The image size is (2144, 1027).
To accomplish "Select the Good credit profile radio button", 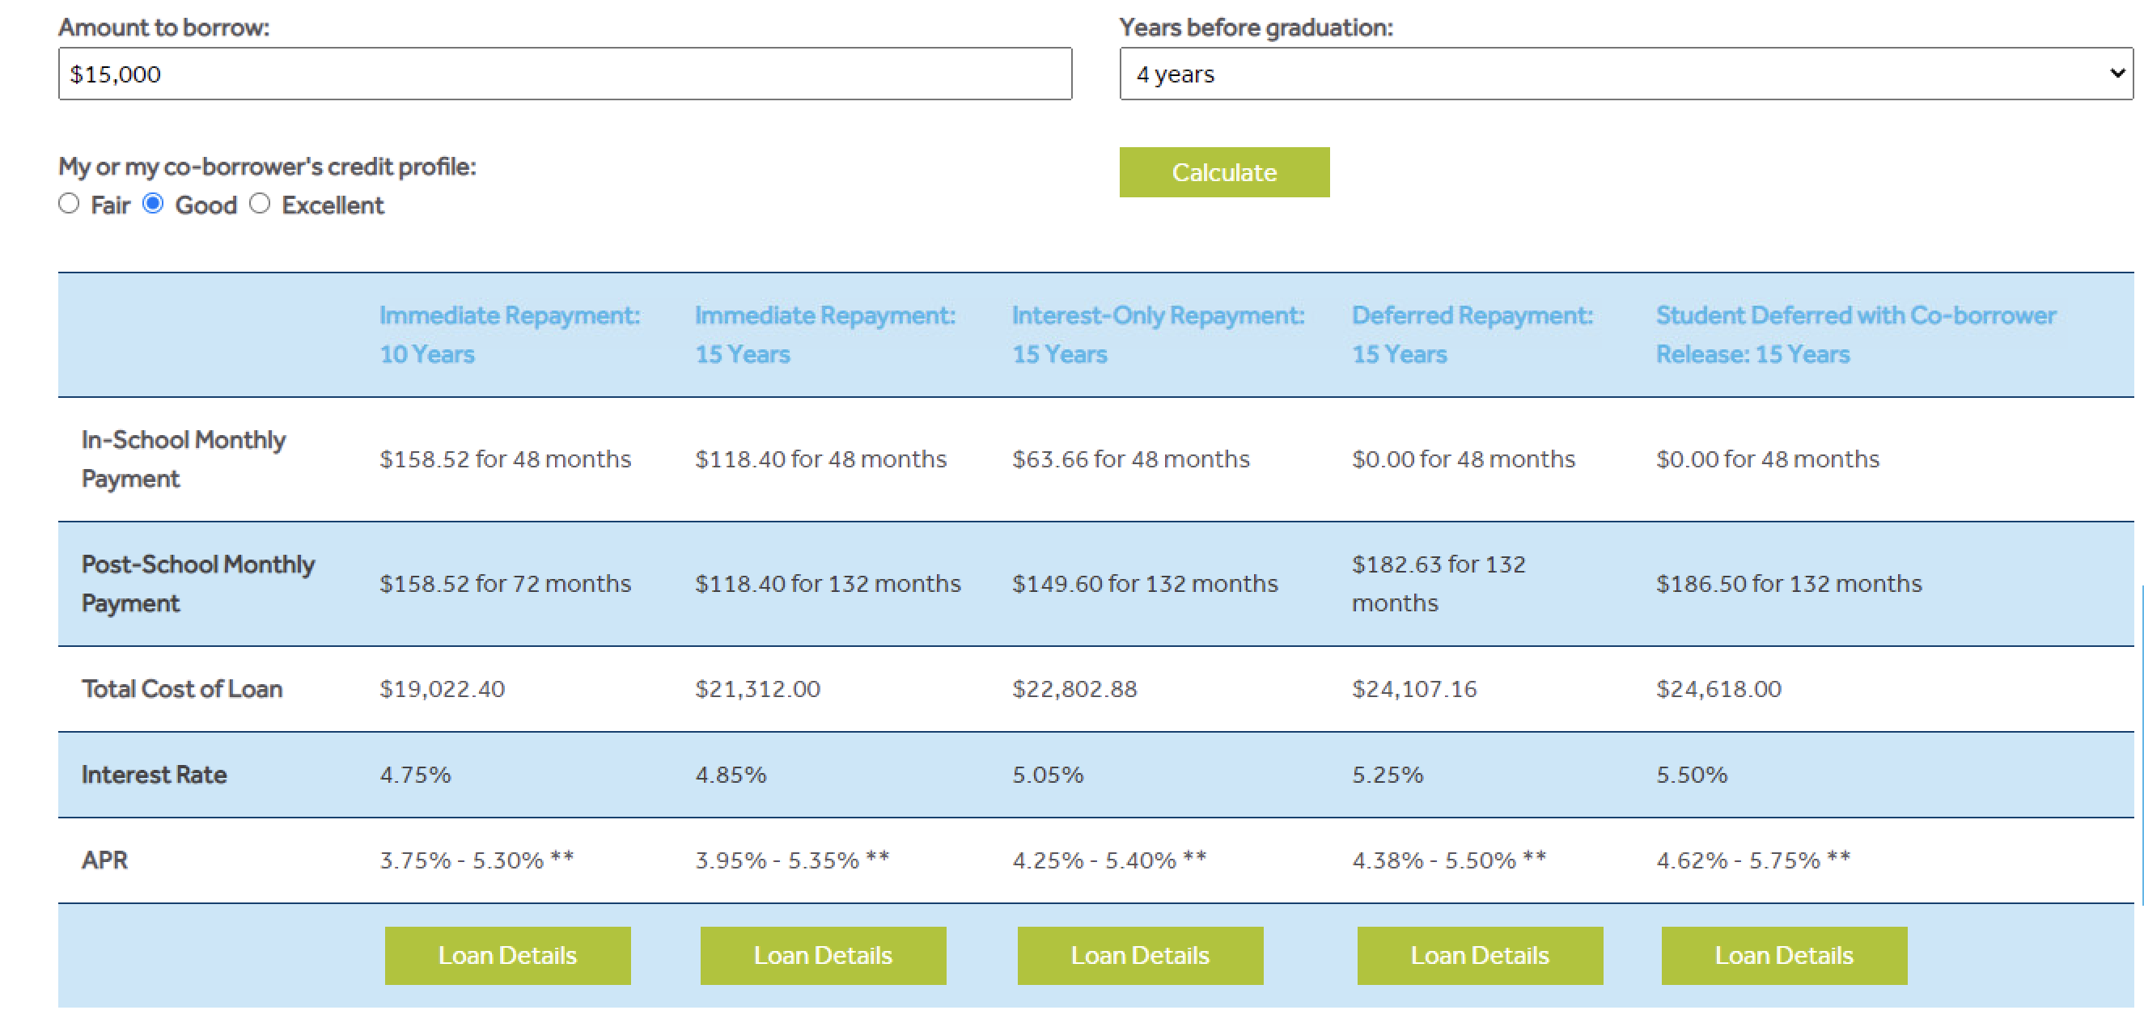I will pos(153,204).
